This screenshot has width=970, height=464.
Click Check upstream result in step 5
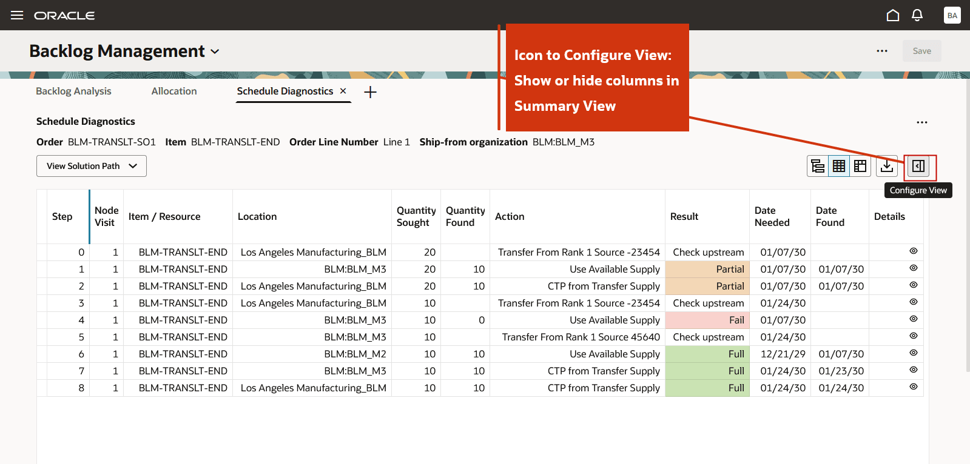(x=707, y=337)
